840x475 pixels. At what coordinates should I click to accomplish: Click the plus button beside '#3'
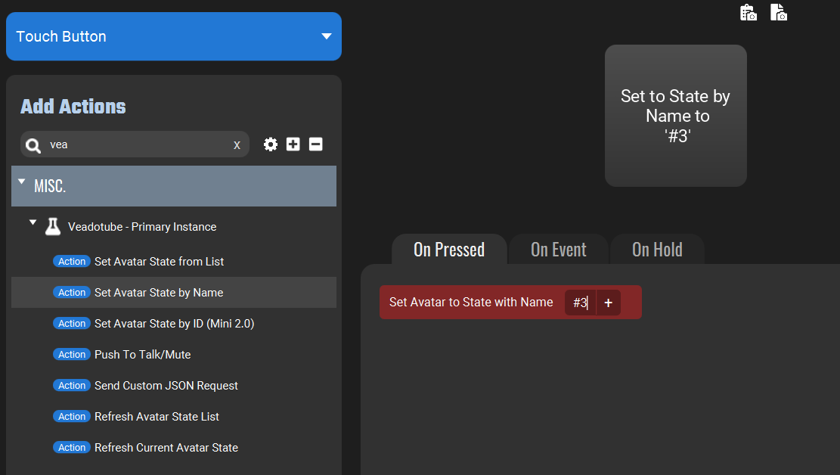click(609, 303)
